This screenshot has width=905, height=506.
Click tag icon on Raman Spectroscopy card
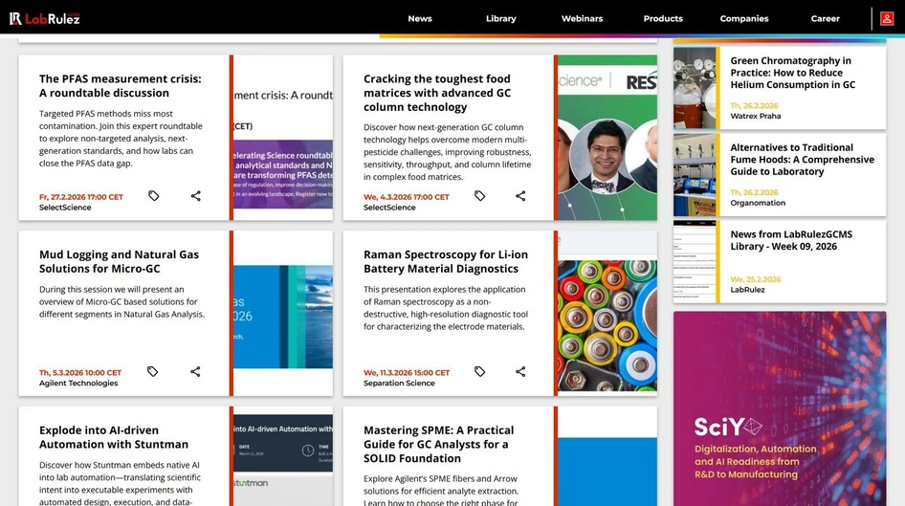[479, 372]
